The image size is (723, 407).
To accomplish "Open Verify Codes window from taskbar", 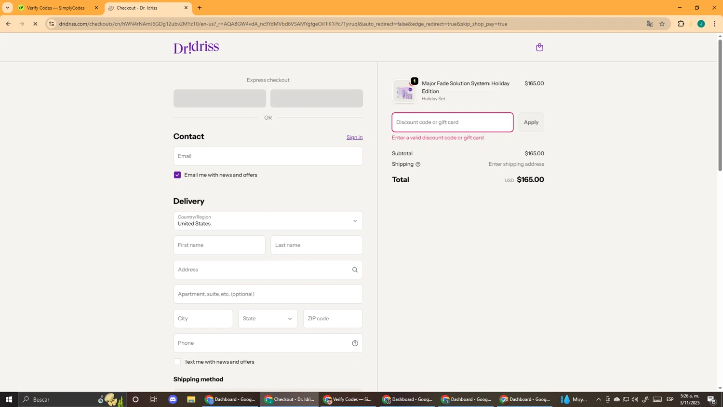I will [349, 399].
